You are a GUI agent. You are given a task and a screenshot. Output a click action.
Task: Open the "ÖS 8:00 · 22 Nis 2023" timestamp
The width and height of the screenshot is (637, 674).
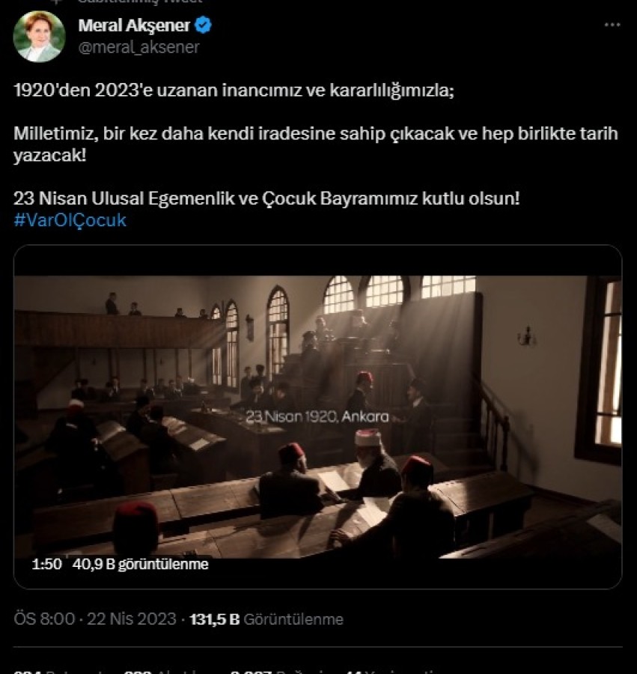pyautogui.click(x=96, y=619)
